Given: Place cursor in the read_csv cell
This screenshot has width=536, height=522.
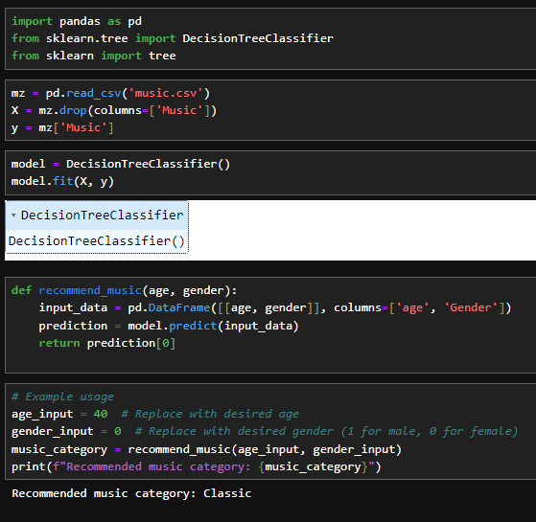Looking at the screenshot, I should click(270, 110).
